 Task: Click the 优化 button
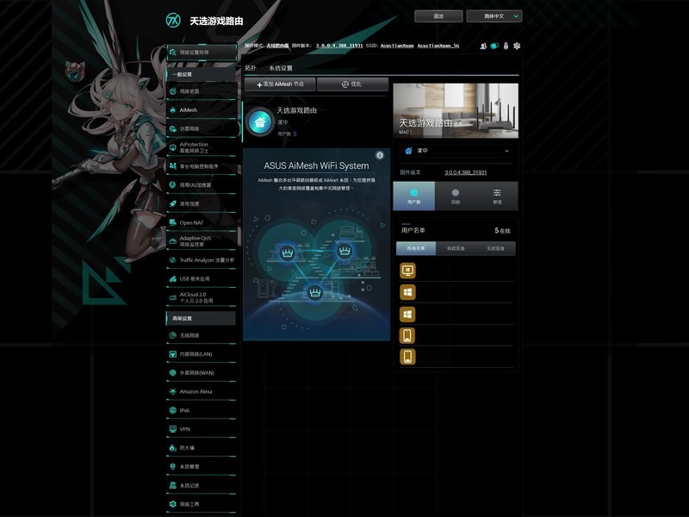(352, 84)
